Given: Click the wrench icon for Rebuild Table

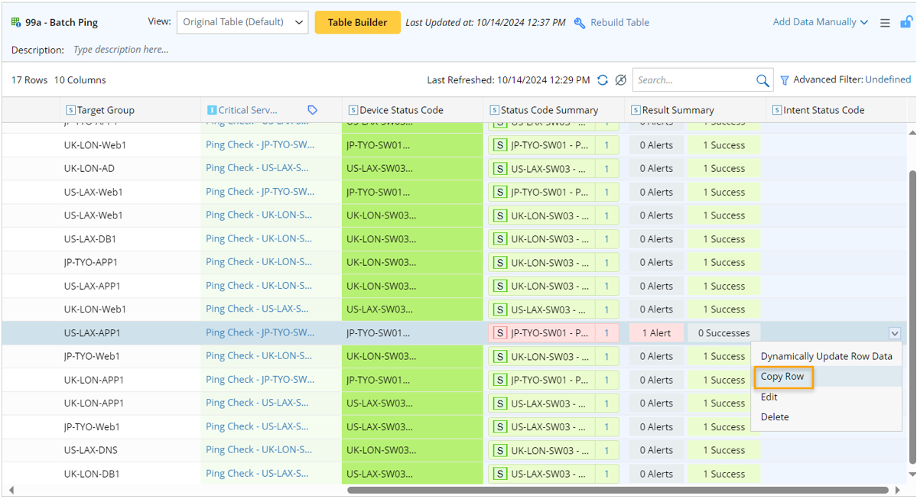Looking at the screenshot, I should pyautogui.click(x=580, y=23).
